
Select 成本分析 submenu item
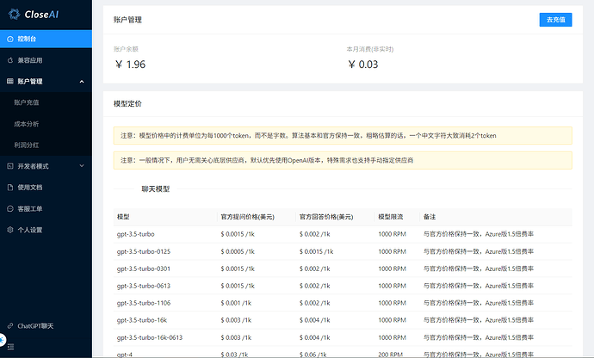[x=27, y=123]
